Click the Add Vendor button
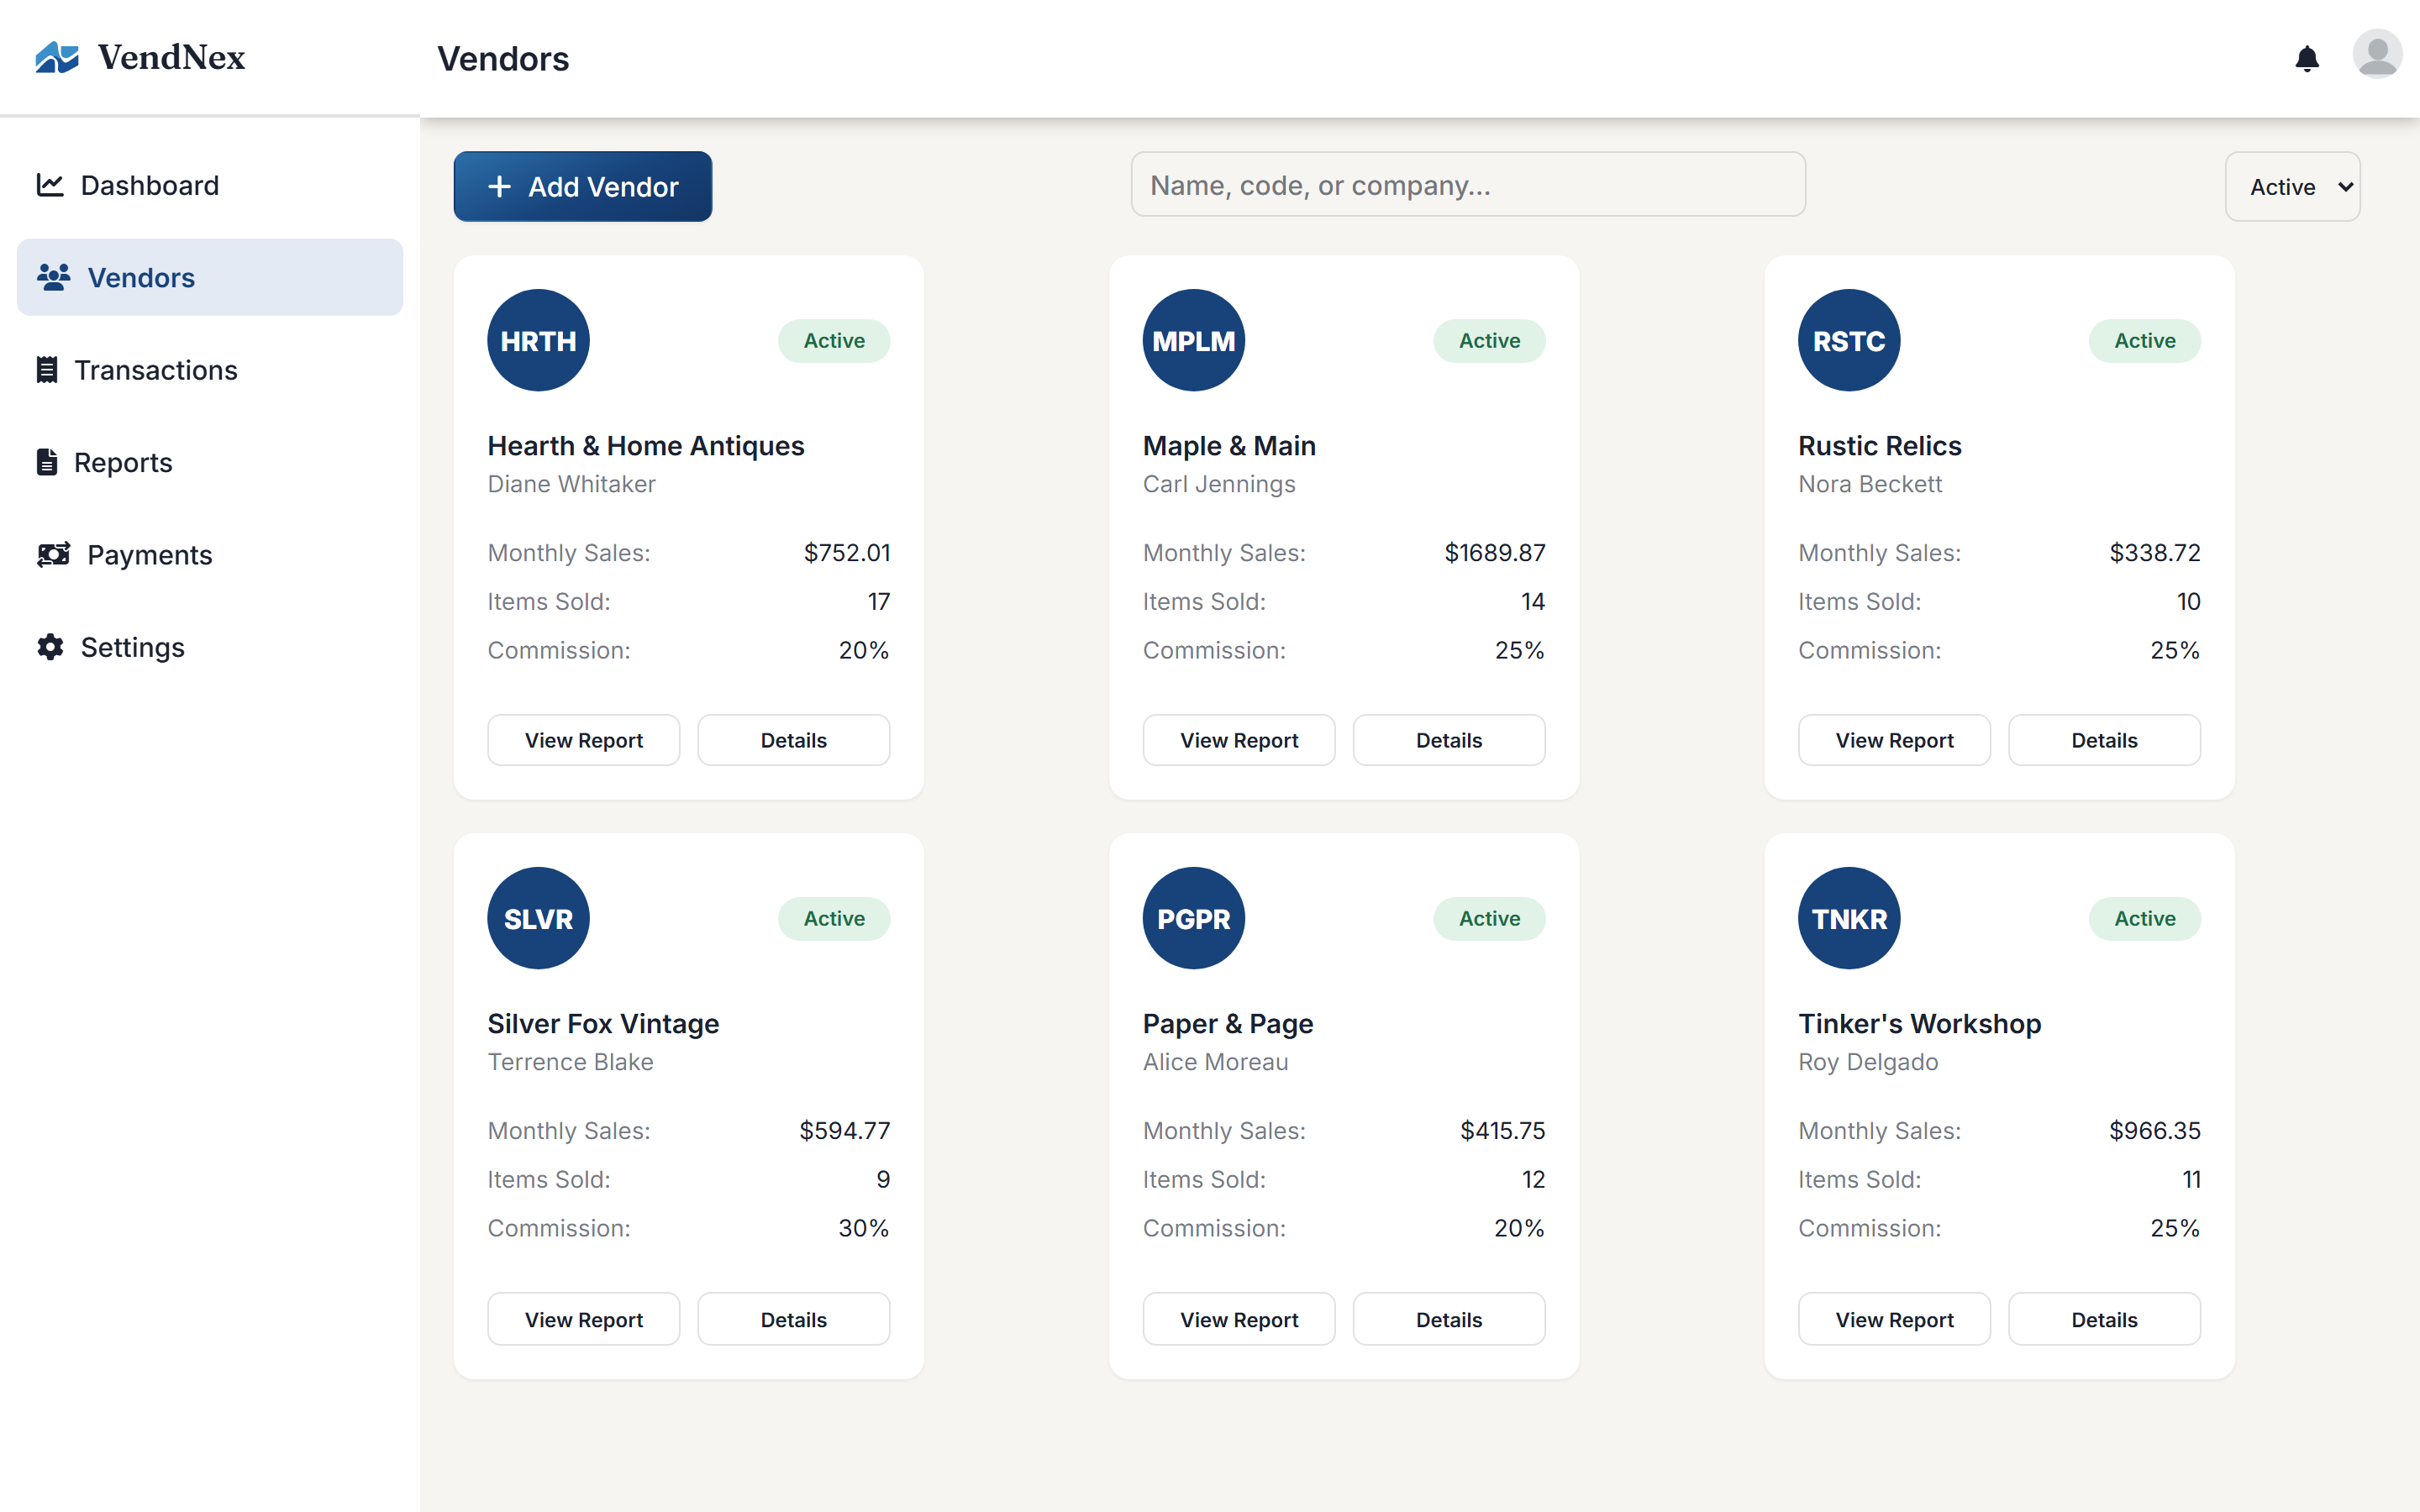 click(x=583, y=186)
